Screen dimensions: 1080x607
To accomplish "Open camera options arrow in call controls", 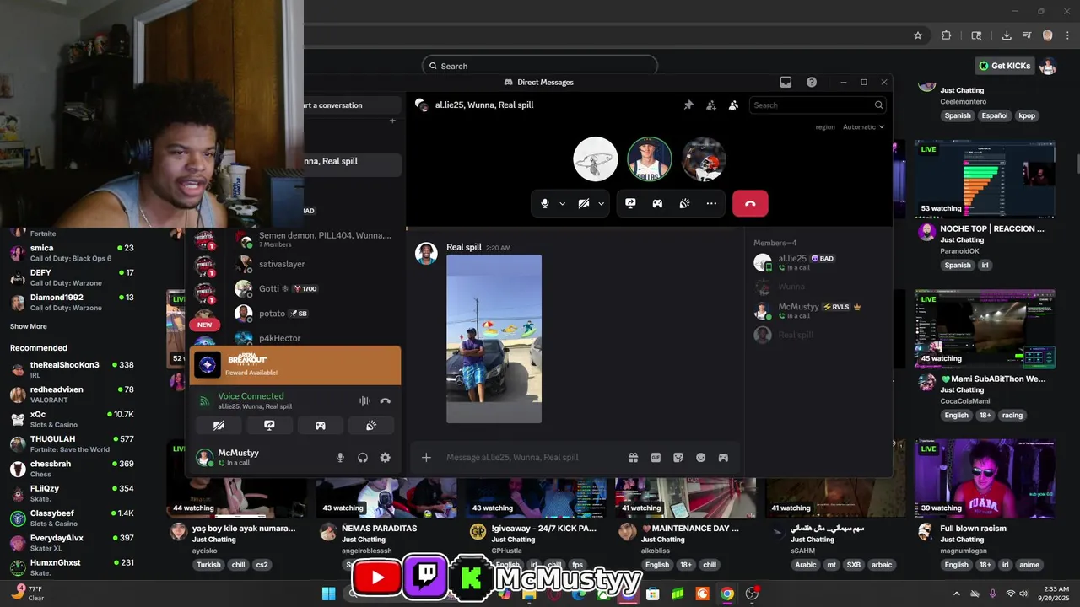I will coord(602,204).
